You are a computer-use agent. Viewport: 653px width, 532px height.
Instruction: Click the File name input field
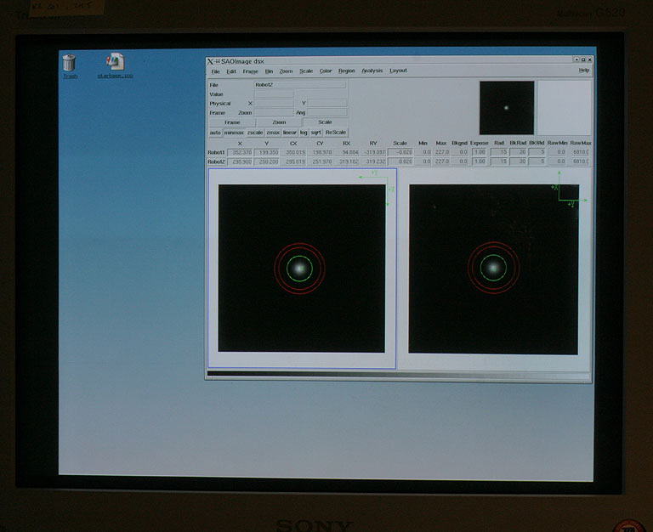(x=300, y=85)
